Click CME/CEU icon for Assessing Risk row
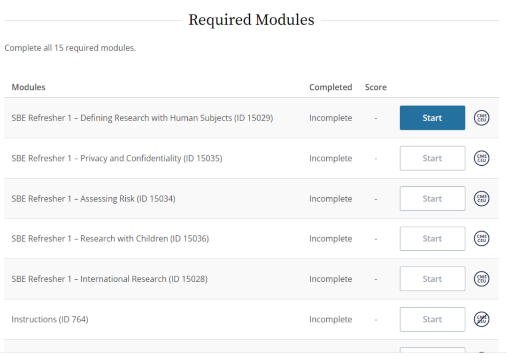The height and width of the screenshot is (362, 507). (482, 199)
